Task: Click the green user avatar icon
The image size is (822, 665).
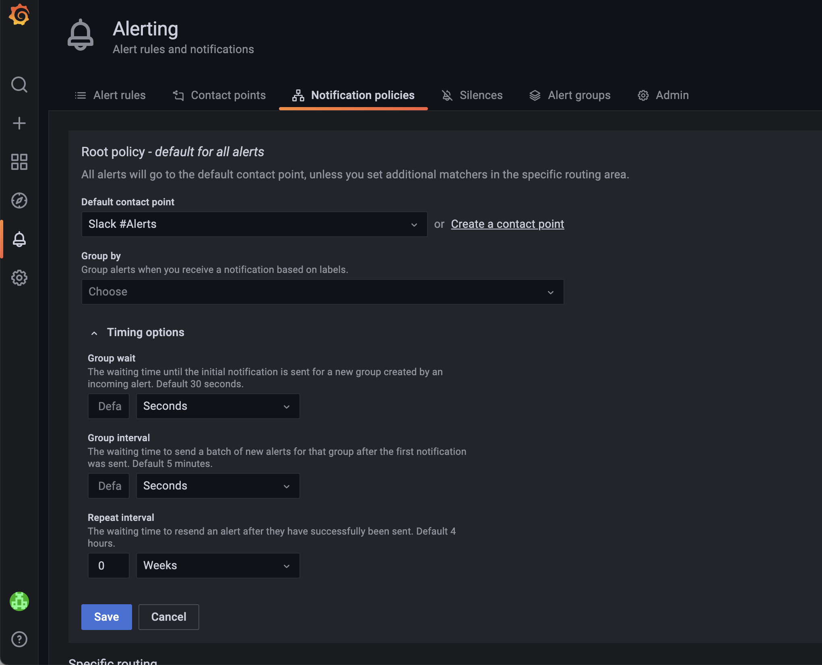Action: click(x=19, y=601)
